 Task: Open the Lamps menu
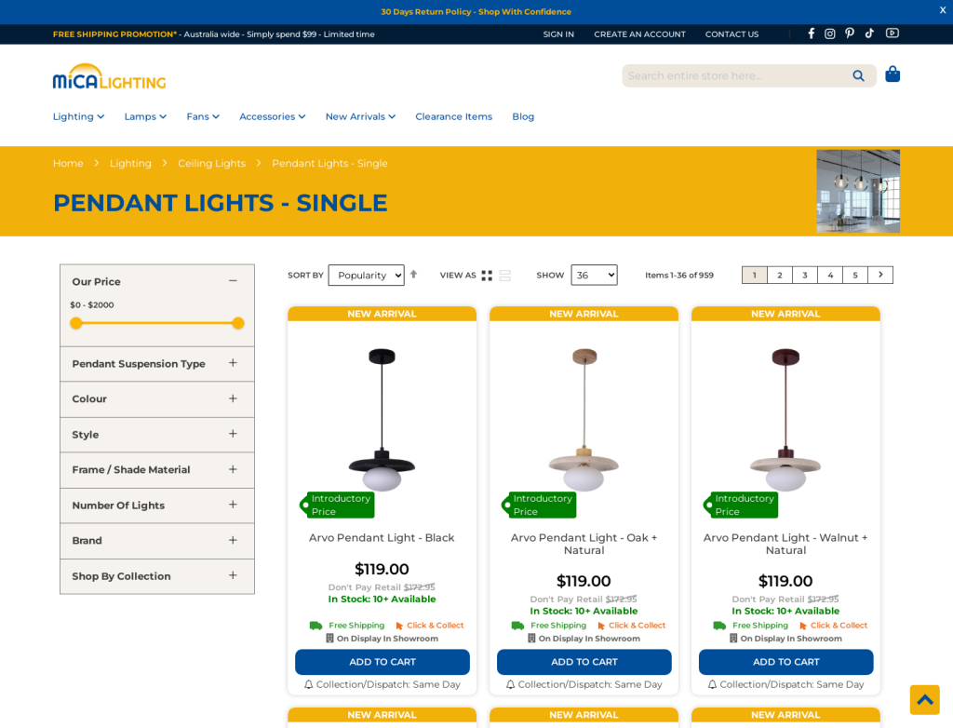coord(145,116)
